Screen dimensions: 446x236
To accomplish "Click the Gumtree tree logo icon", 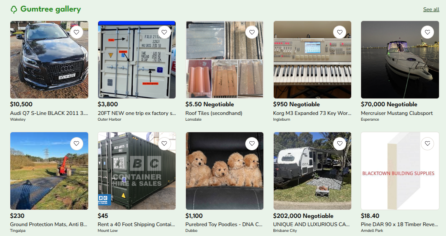I will [x=14, y=9].
